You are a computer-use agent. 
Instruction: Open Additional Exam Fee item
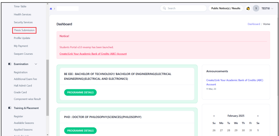click(x=25, y=79)
